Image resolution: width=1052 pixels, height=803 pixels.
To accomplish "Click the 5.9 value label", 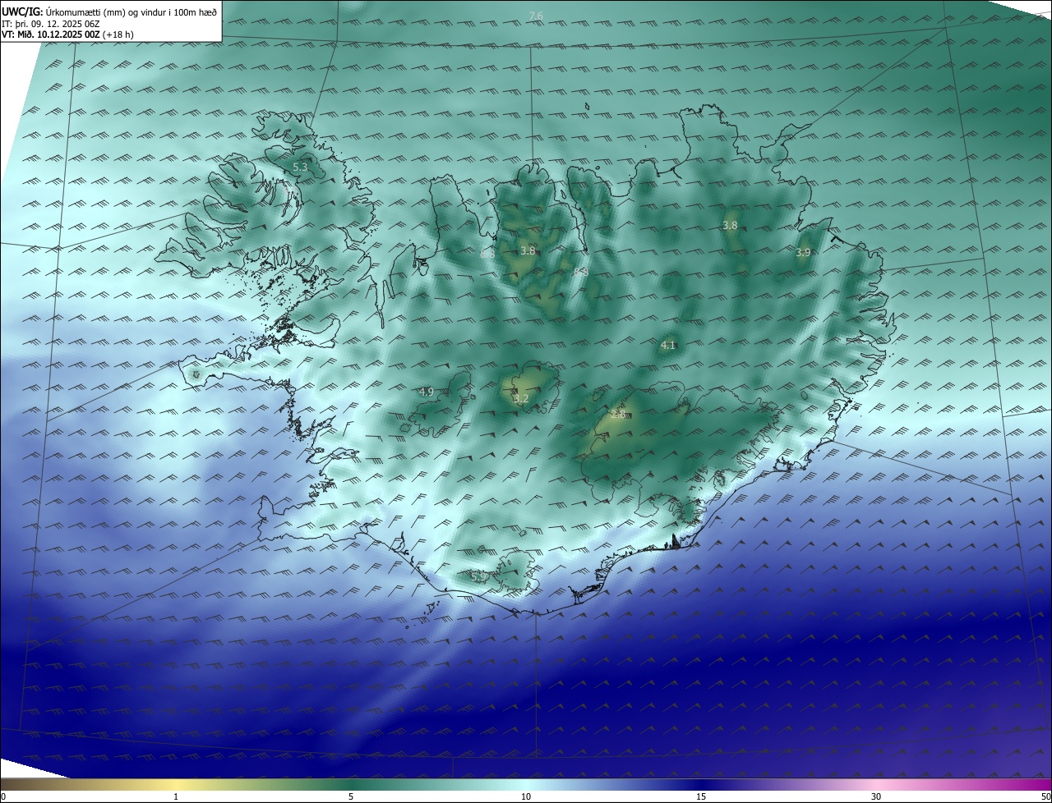I will click(x=478, y=577).
